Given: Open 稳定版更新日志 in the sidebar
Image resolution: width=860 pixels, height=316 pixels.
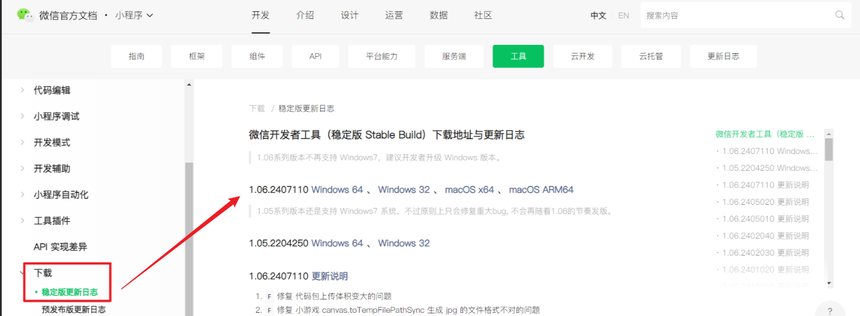Looking at the screenshot, I should (x=70, y=292).
